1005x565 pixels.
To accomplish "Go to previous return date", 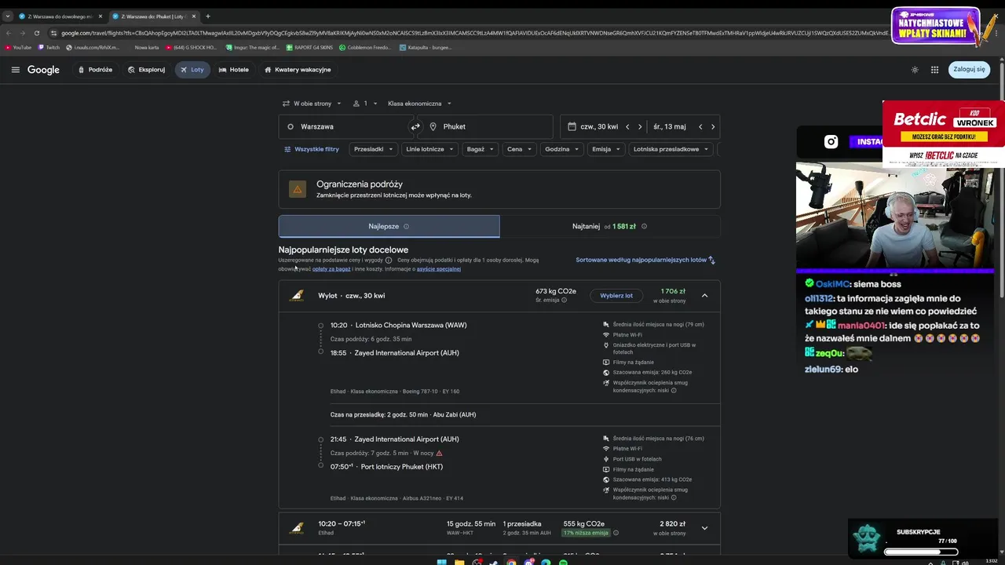I will click(700, 126).
